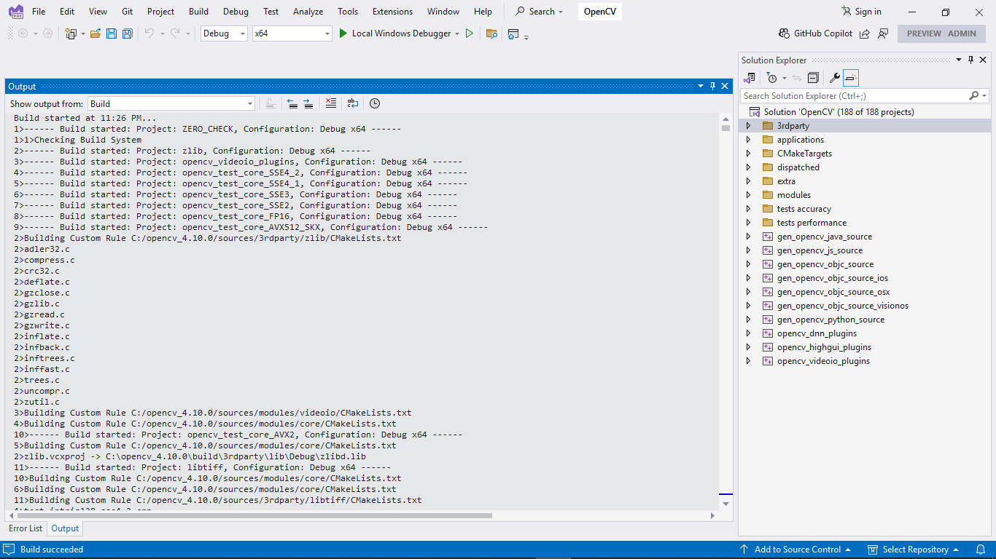Click the Visual Studio logo icon
Image resolution: width=996 pixels, height=559 pixels.
point(16,12)
